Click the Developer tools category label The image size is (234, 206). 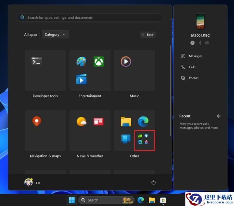click(45, 96)
